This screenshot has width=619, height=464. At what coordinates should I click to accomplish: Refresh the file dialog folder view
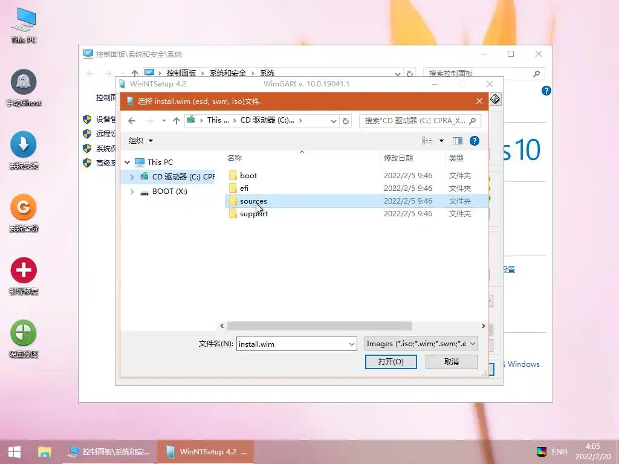point(346,121)
